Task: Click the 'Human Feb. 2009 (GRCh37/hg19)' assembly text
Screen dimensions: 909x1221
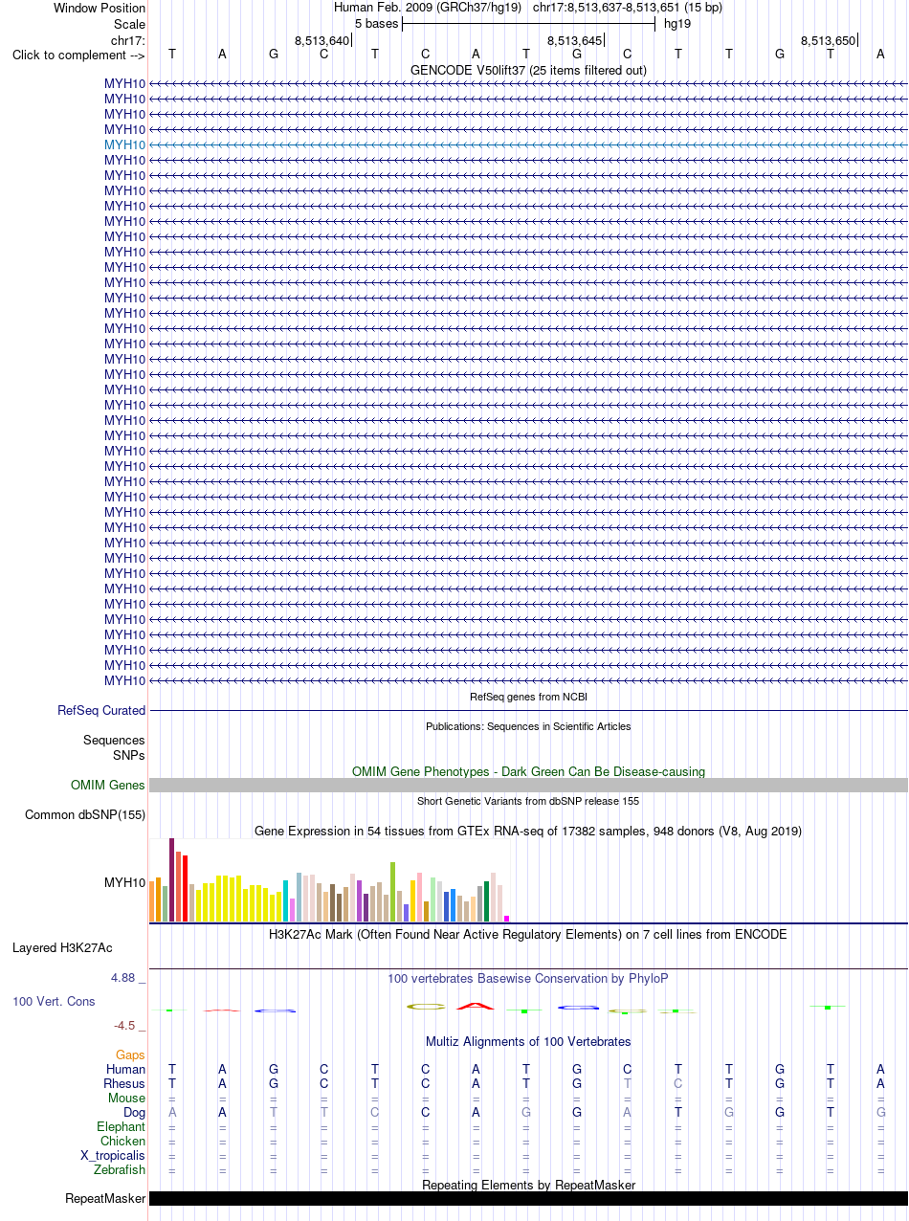Action: (428, 8)
